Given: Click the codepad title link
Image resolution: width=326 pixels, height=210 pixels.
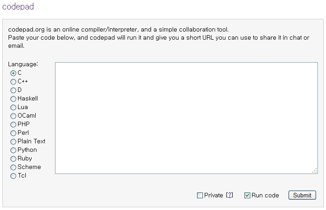Looking at the screenshot, I should tap(18, 6).
